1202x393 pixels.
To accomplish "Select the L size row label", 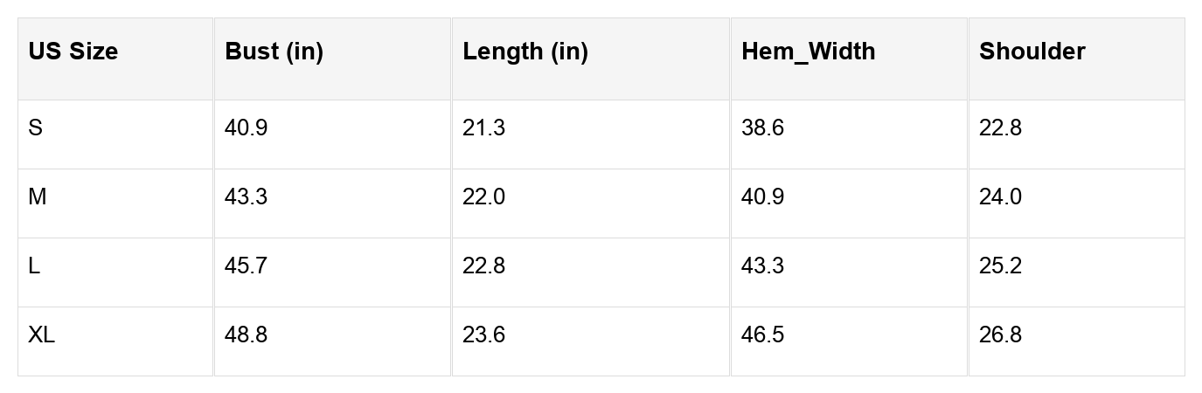I will 34,265.
